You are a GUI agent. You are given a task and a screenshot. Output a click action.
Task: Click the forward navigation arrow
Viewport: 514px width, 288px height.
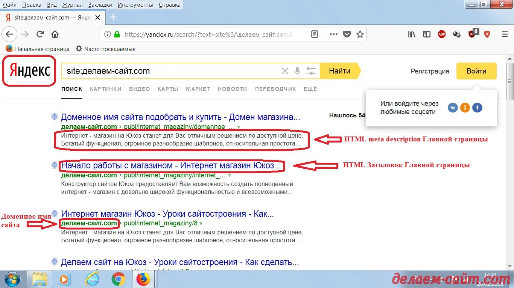tap(25, 34)
